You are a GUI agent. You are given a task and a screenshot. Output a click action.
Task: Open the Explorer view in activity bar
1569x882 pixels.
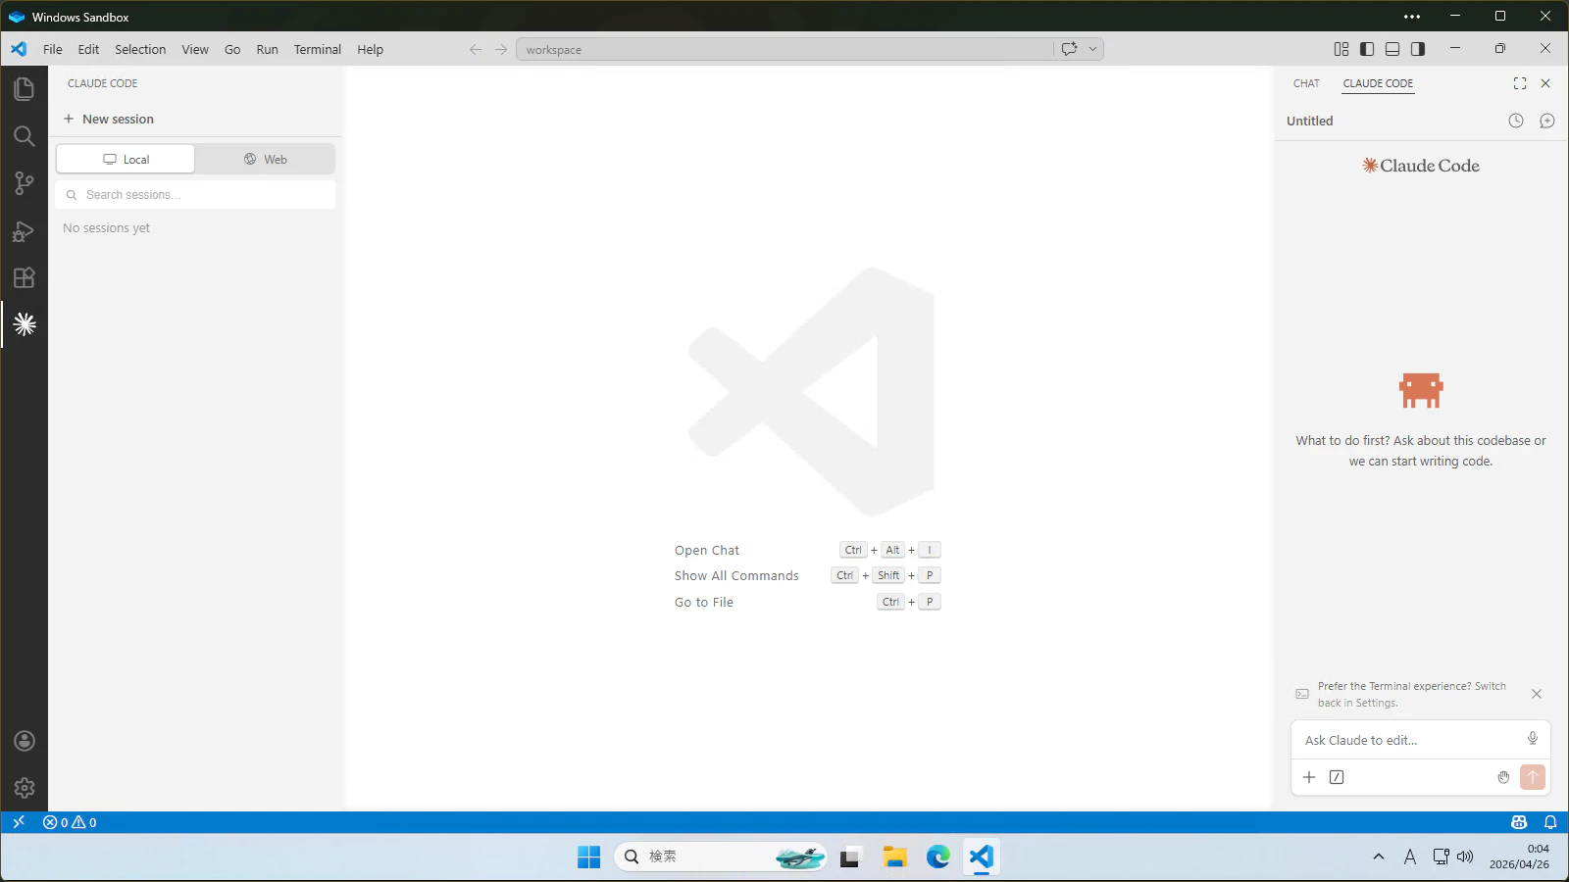pos(25,89)
